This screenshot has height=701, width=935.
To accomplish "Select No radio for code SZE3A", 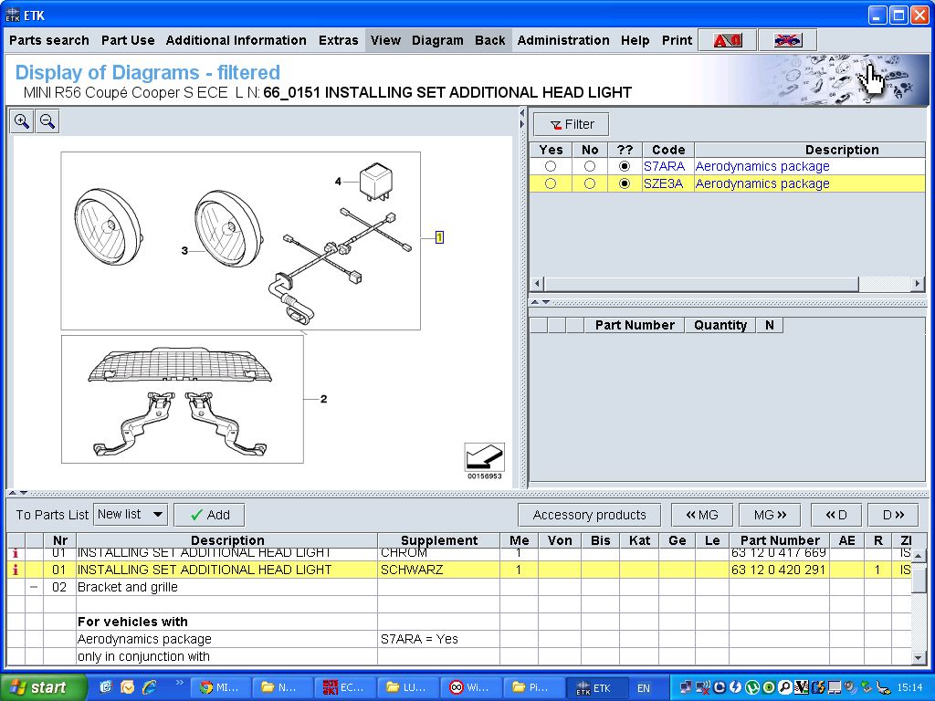I will click(x=590, y=183).
